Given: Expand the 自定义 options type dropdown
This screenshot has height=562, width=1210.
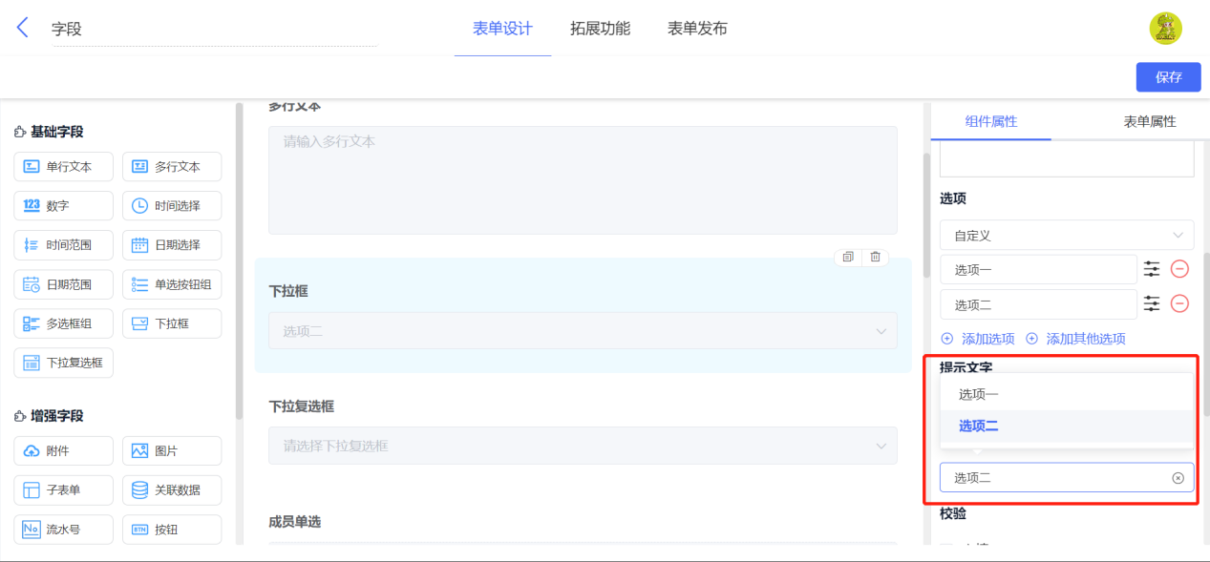Looking at the screenshot, I should (x=1067, y=235).
